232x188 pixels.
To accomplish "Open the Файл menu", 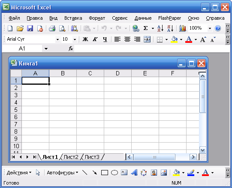I will [x=14, y=18].
